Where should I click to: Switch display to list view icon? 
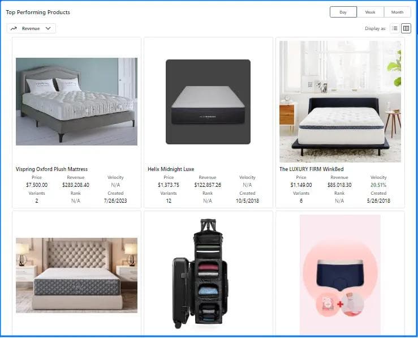pyautogui.click(x=395, y=28)
